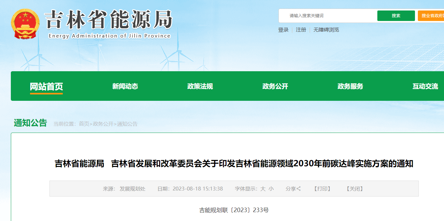Click 首页 in the breadcrumb path
This screenshot has height=221, width=444.
point(84,124)
